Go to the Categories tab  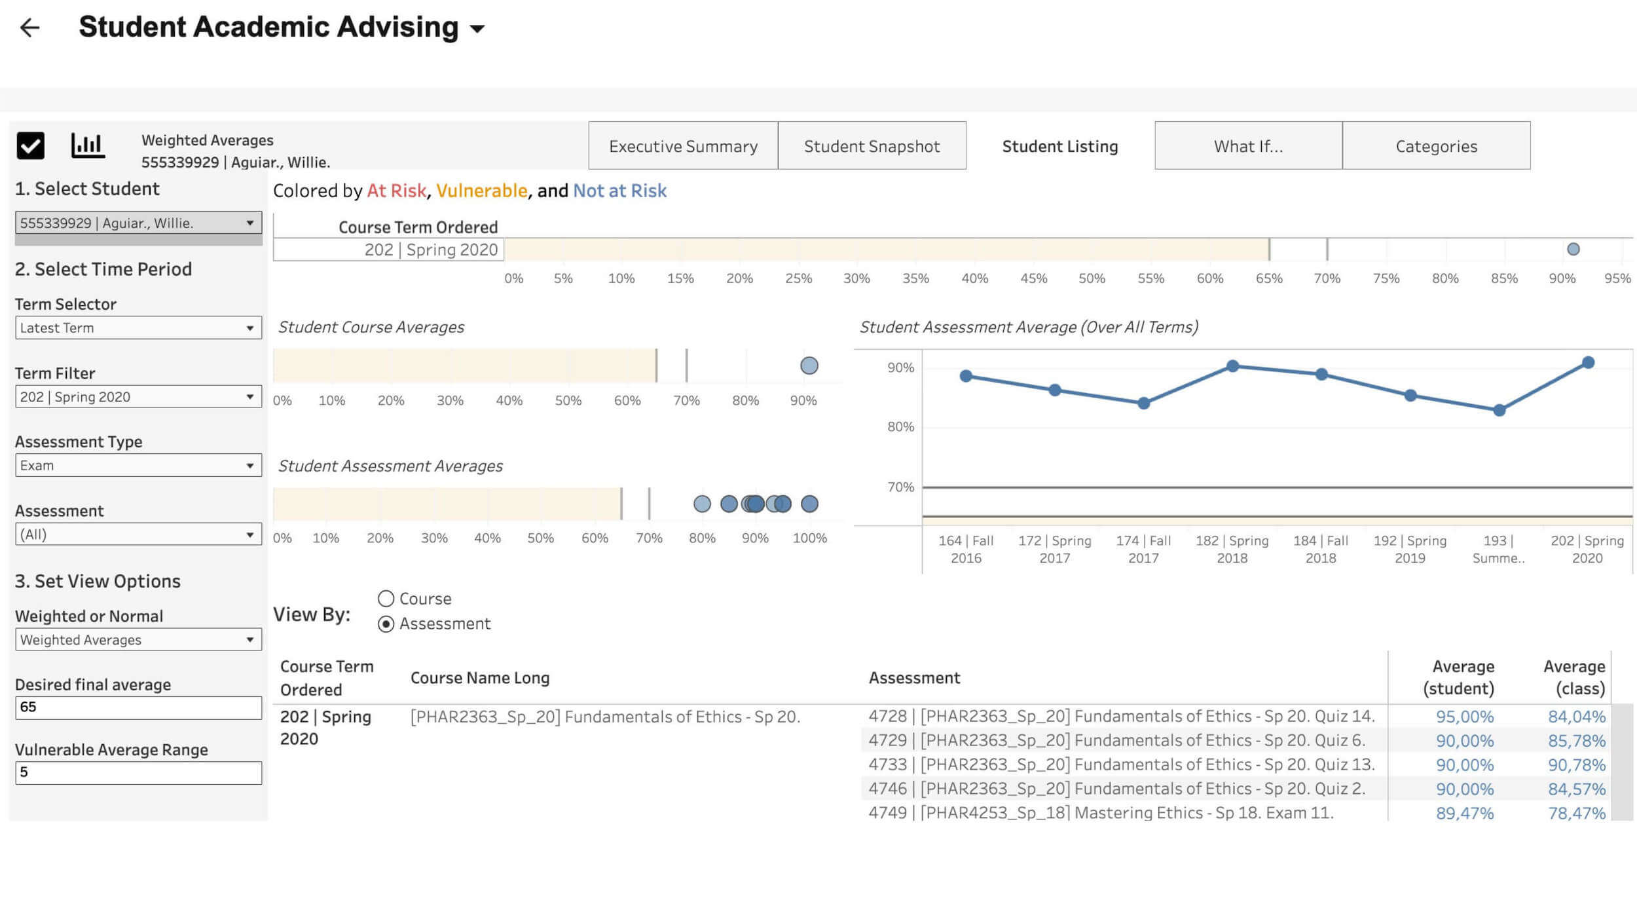pos(1436,145)
